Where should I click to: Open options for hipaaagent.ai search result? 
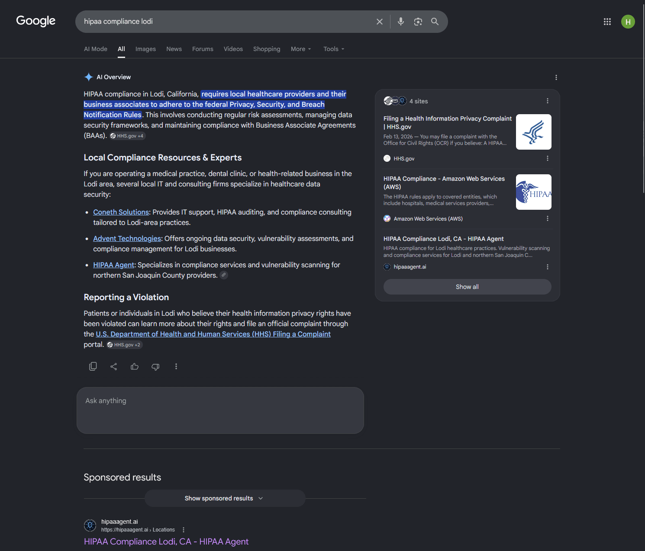coord(184,530)
